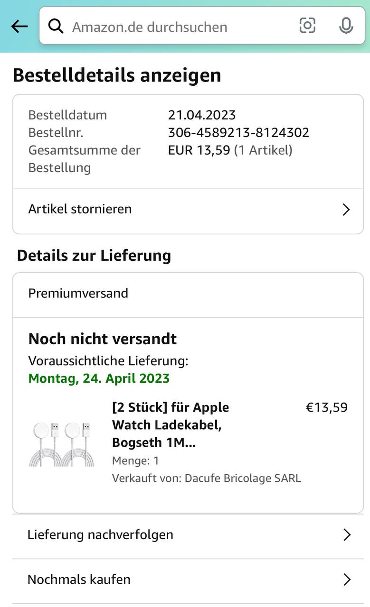
Task: Click the chevron beside Artikel stornieren
Action: click(x=346, y=210)
